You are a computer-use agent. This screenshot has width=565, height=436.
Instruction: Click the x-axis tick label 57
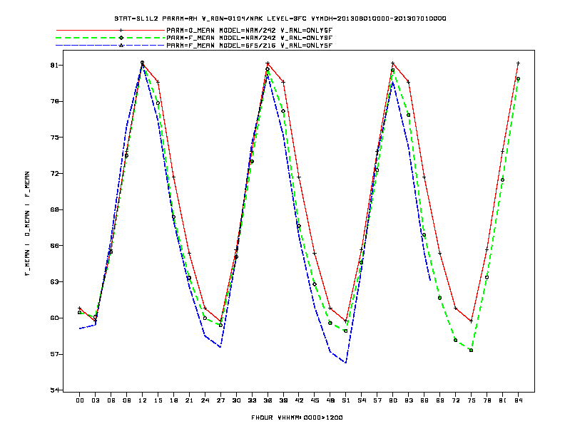click(x=377, y=400)
